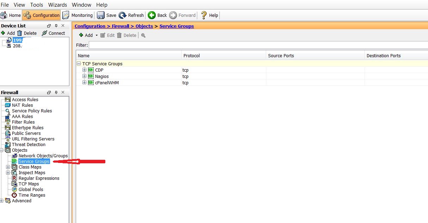Screen dimensions: 428x223
Task: Select Service Groups in the tree
Action: [x=34, y=161]
